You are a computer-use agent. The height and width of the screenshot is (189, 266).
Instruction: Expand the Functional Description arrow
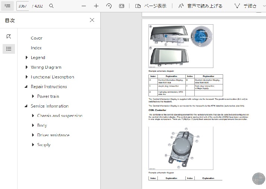pyautogui.click(x=26, y=77)
